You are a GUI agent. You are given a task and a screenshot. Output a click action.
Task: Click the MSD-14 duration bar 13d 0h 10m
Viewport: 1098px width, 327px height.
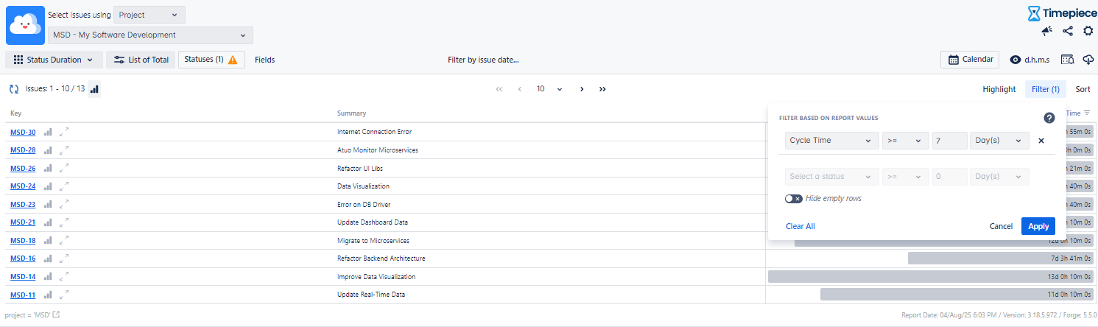click(931, 276)
